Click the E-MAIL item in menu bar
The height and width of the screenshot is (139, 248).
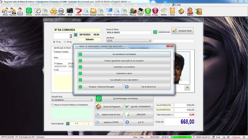pos(176,5)
